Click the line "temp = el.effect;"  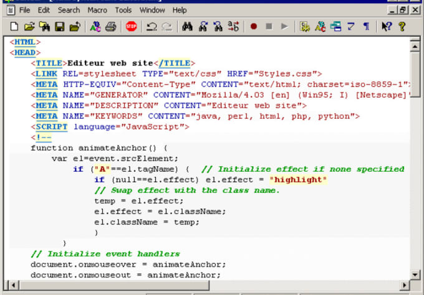pos(138,201)
